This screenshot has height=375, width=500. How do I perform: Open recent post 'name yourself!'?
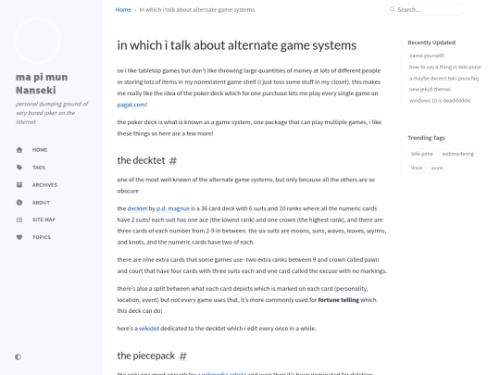(427, 56)
